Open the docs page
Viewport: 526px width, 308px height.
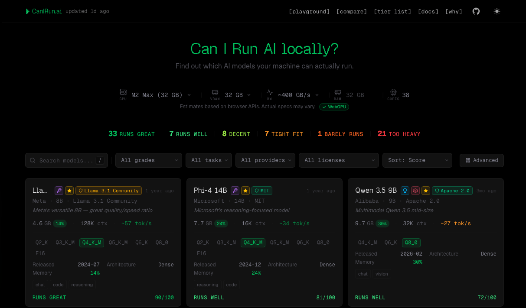click(428, 12)
